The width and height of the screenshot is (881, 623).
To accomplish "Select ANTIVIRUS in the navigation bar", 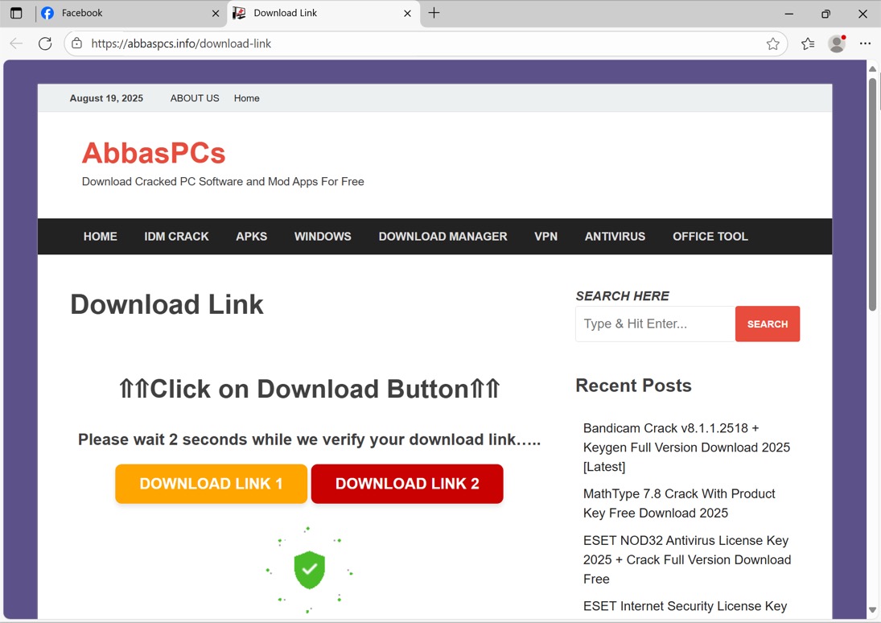I will tap(615, 237).
